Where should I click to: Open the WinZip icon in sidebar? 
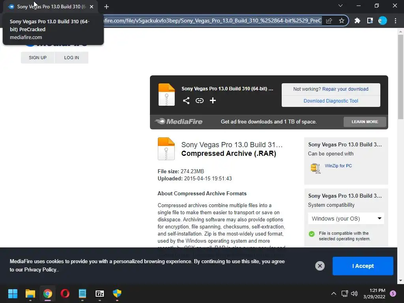(315, 168)
